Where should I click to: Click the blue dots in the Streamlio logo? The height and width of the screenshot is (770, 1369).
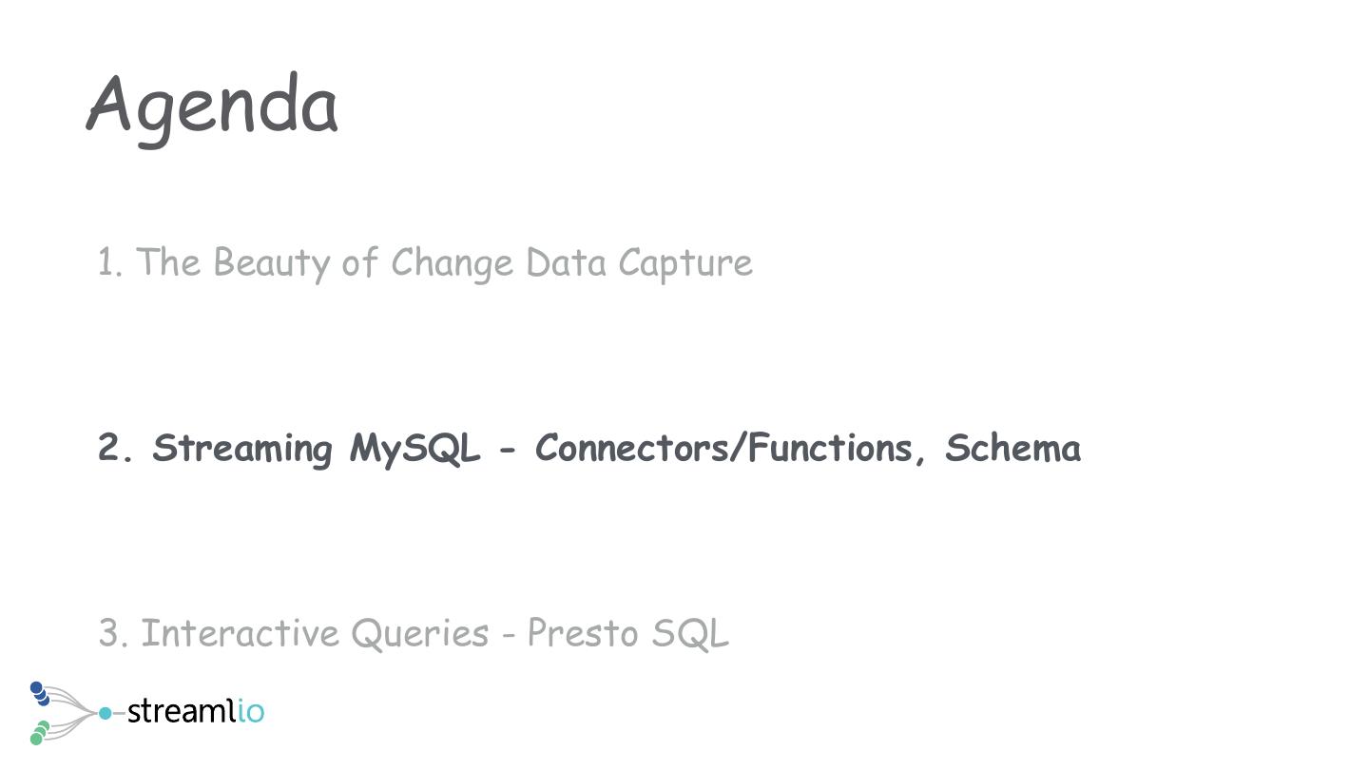39,694
